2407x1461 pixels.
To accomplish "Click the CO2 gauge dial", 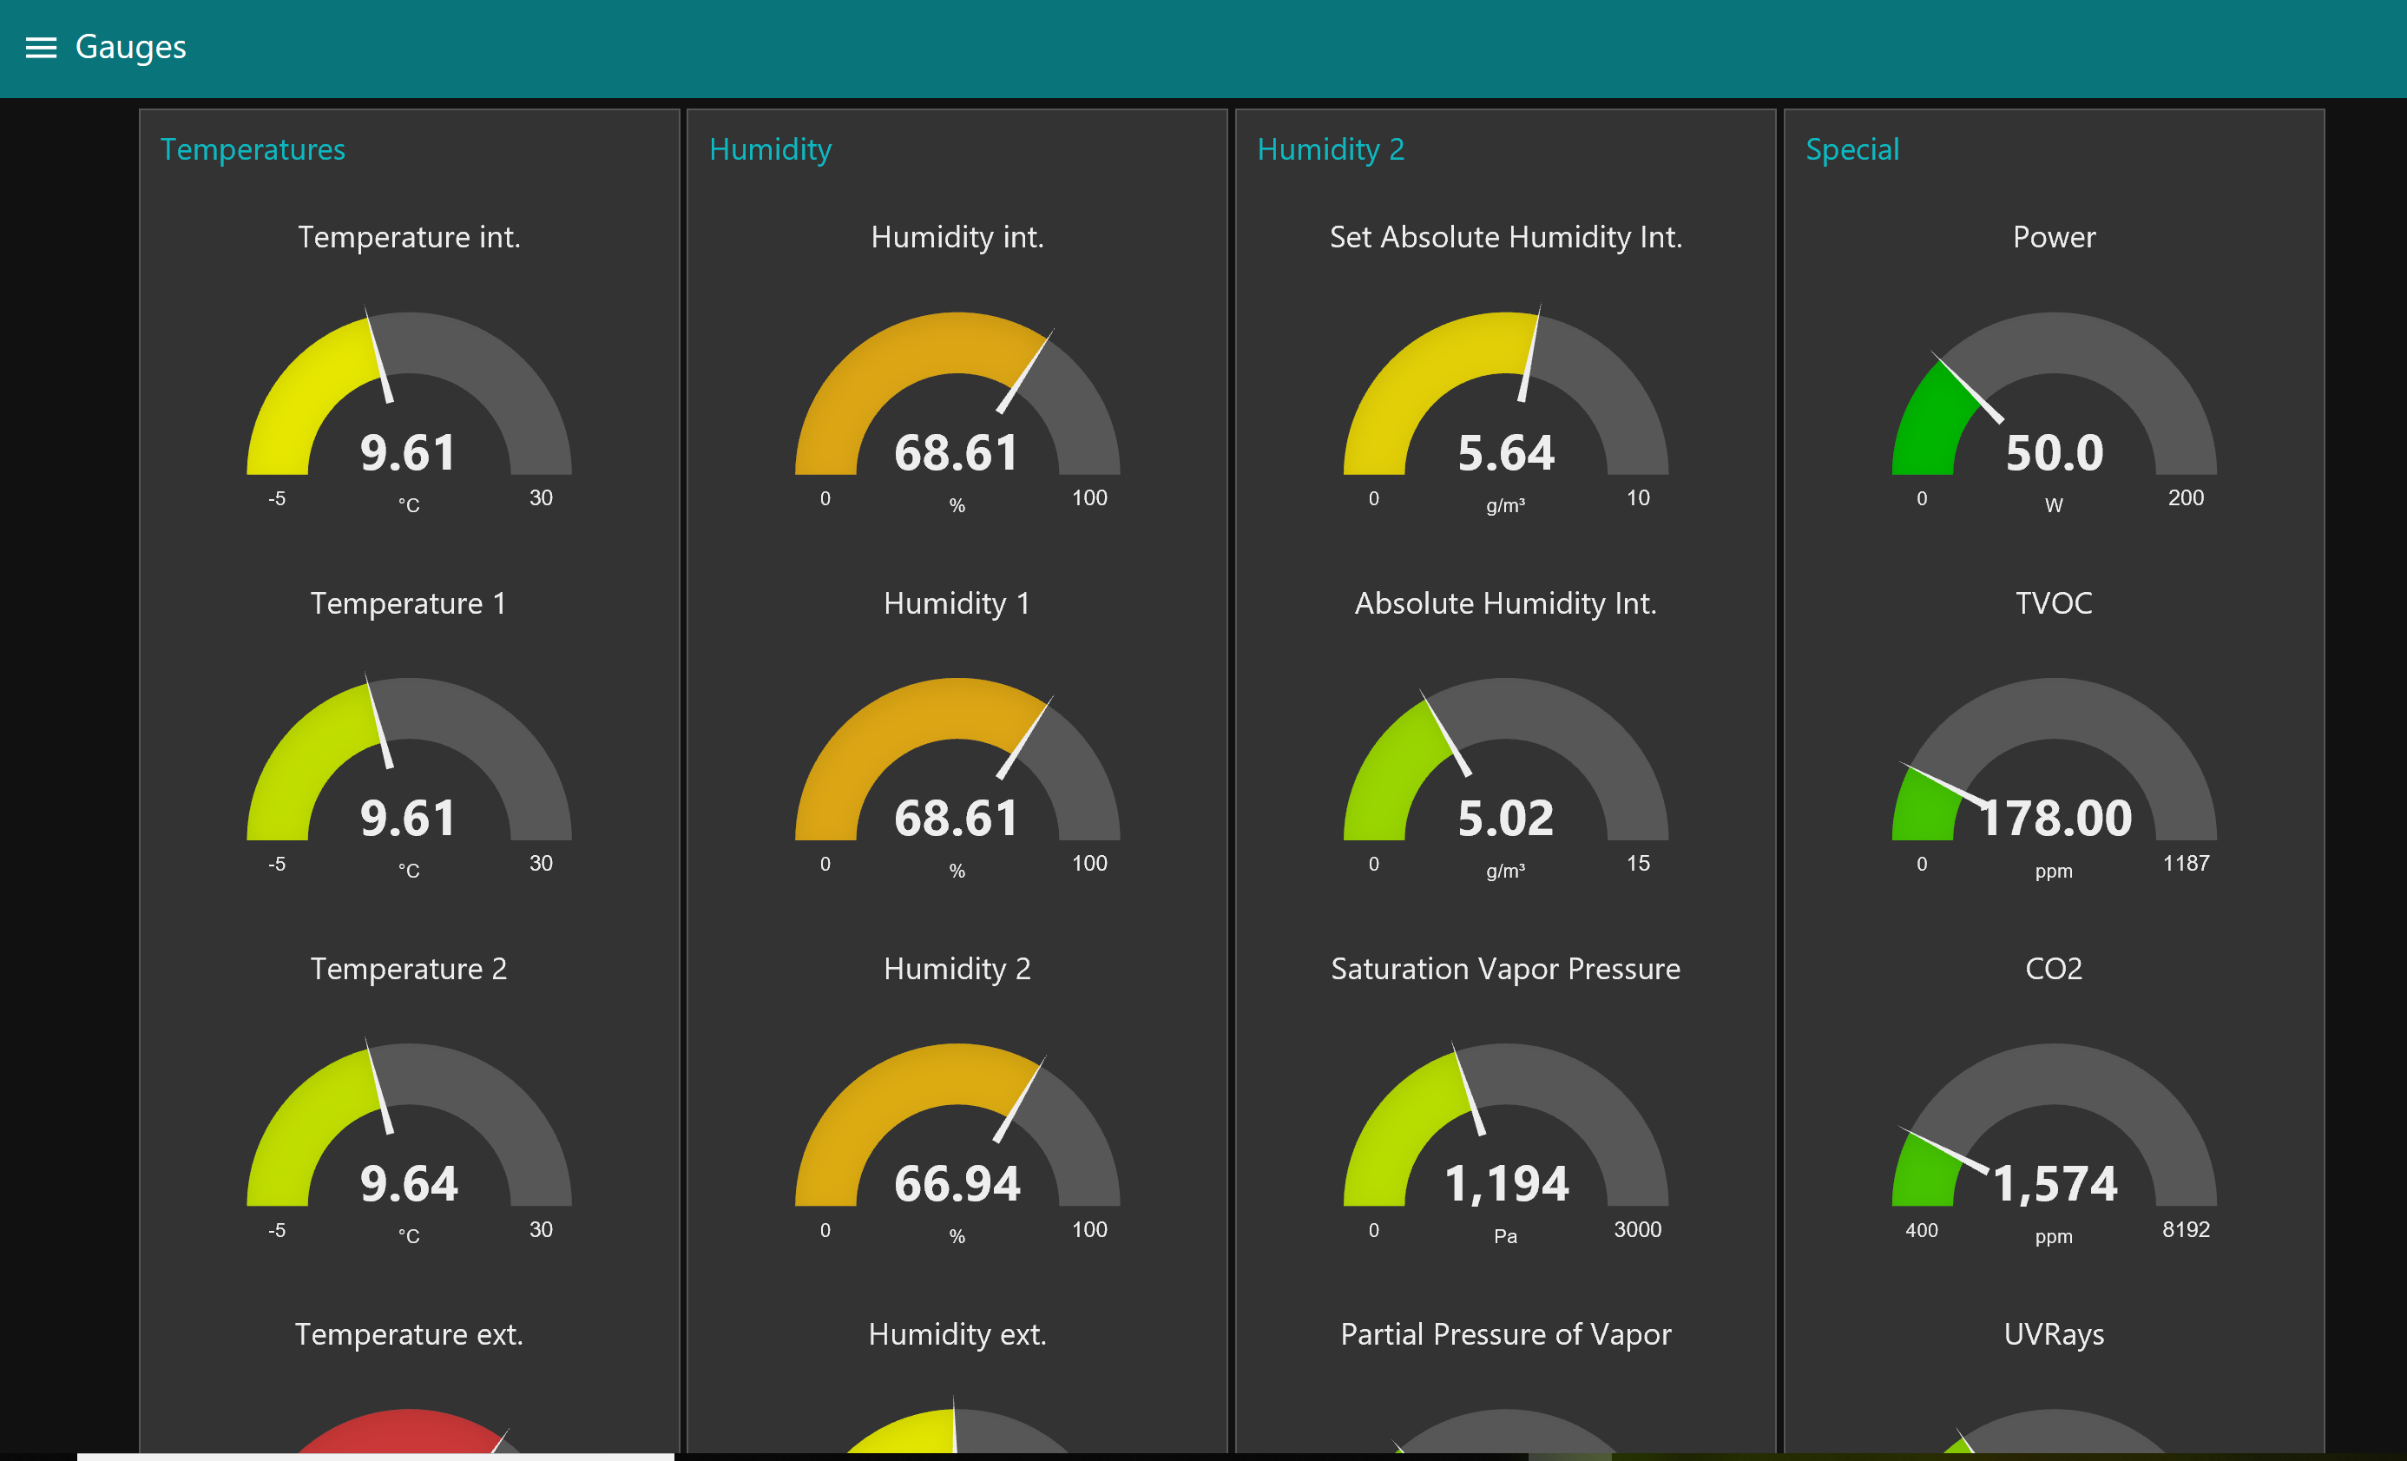I will coord(2055,1125).
